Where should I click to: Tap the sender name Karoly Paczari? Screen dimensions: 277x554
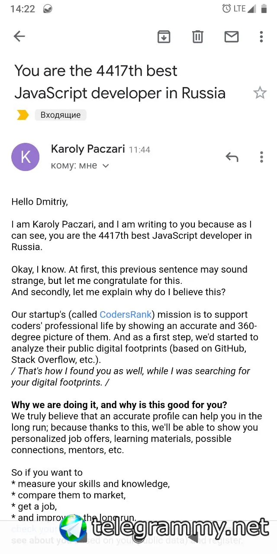tap(88, 149)
